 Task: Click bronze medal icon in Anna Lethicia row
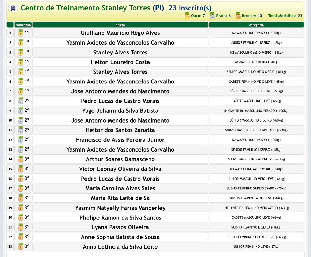pyautogui.click(x=20, y=247)
